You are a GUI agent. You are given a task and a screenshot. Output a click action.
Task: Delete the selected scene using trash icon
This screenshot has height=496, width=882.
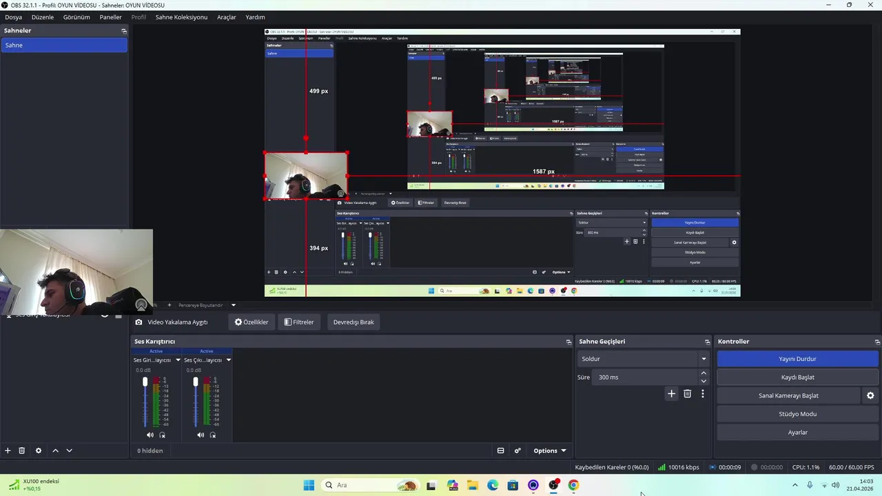[x=21, y=451]
